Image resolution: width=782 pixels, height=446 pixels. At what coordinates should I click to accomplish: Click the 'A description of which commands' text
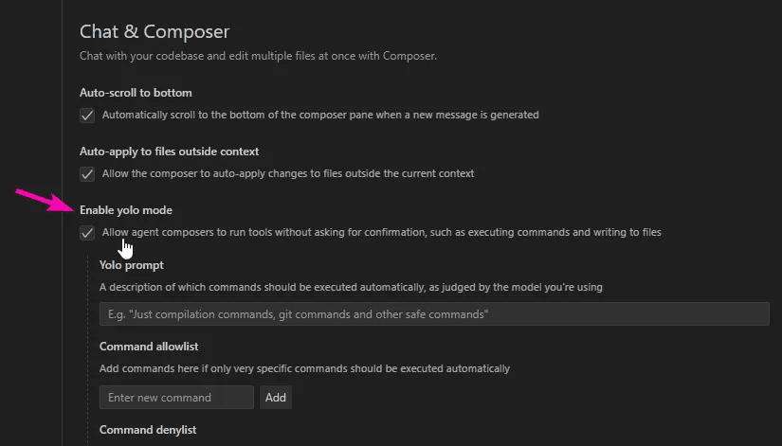(x=351, y=287)
